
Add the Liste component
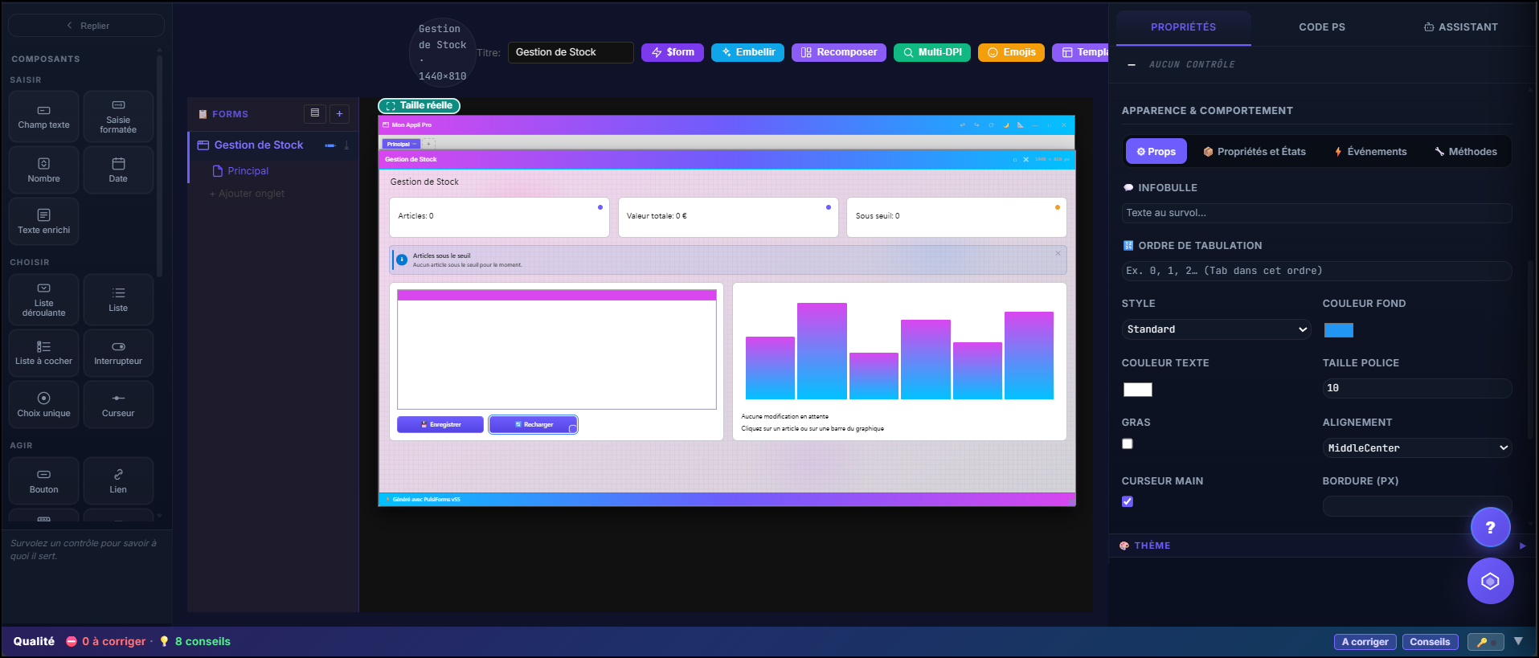(x=118, y=300)
